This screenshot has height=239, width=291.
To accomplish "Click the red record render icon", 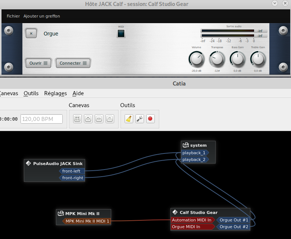I will coord(150,119).
